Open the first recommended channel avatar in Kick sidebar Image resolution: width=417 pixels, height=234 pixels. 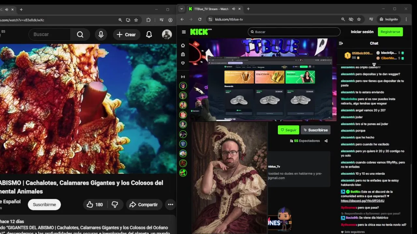183,86
